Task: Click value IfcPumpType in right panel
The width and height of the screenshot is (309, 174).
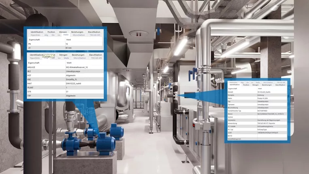Action: pos(262,130)
